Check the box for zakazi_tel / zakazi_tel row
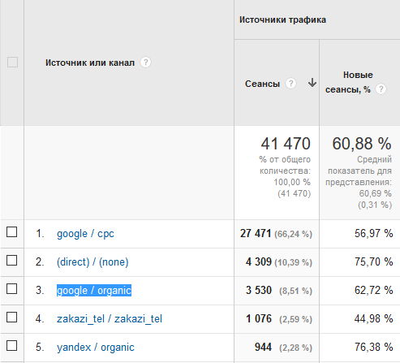This screenshot has width=400, height=363. pyautogui.click(x=12, y=318)
